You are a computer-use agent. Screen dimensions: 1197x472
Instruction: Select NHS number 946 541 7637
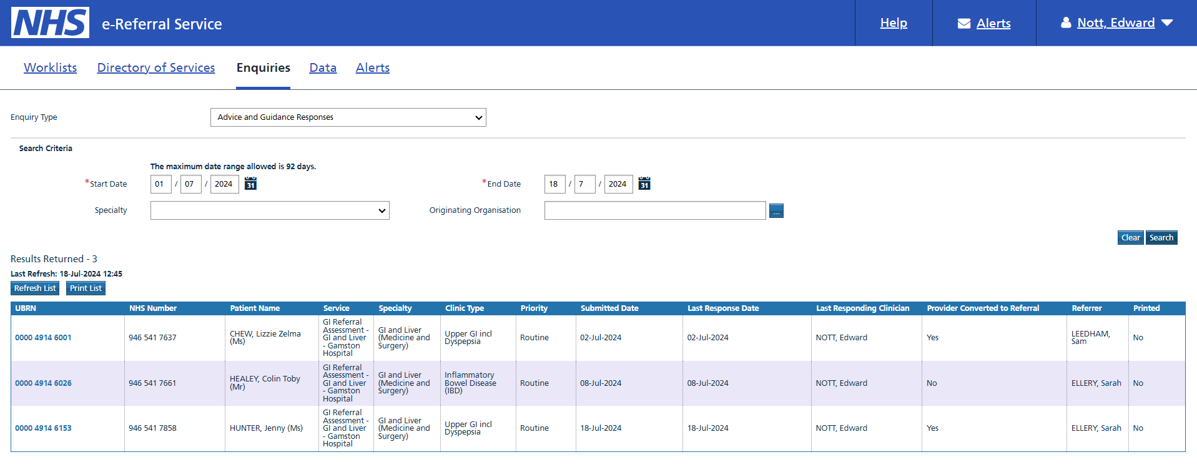152,338
